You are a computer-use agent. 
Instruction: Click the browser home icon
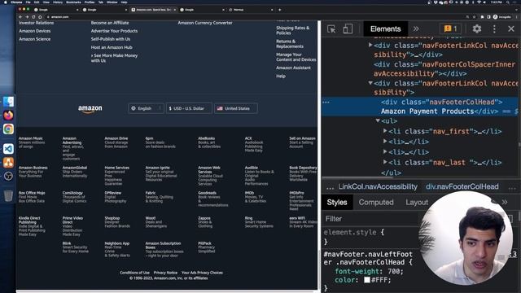pyautogui.click(x=40, y=16)
